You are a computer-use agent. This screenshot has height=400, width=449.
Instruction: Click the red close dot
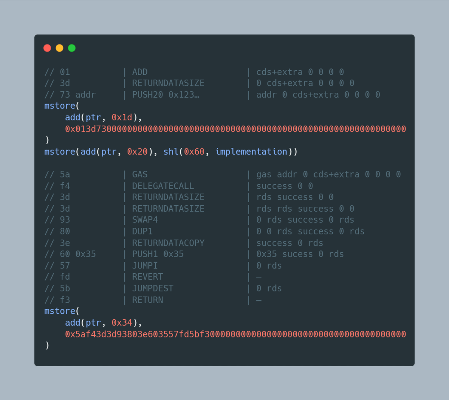point(47,48)
